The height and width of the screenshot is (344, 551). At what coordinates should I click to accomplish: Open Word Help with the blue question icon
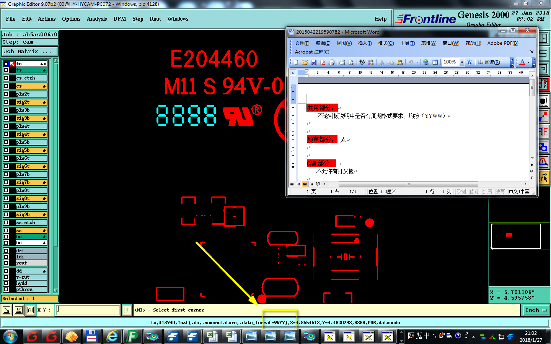[x=469, y=62]
